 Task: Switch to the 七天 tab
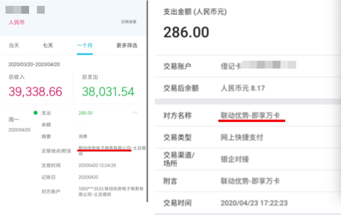48,45
